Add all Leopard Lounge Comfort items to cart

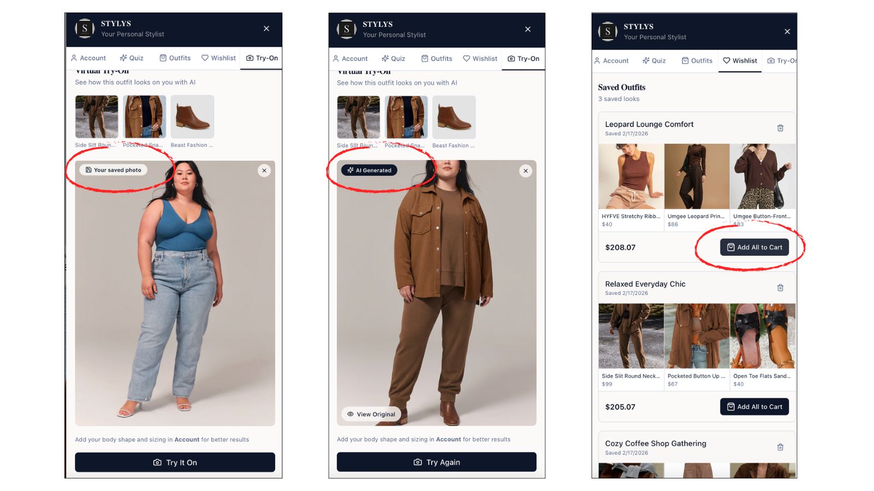click(754, 247)
